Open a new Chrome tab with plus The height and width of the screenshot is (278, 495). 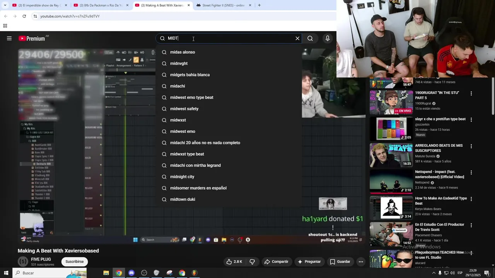259,5
